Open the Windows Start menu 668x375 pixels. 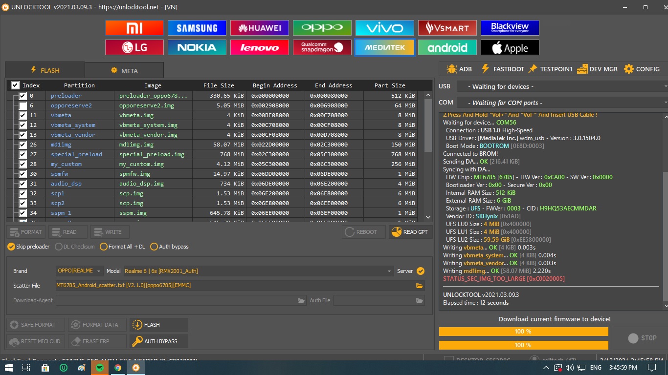(x=9, y=368)
